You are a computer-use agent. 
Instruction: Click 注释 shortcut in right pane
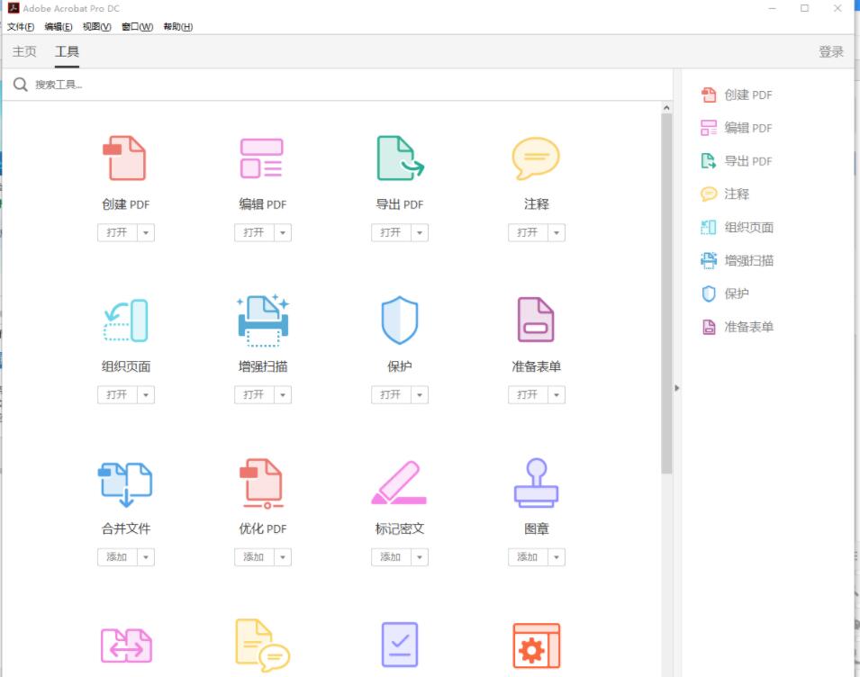coord(725,194)
